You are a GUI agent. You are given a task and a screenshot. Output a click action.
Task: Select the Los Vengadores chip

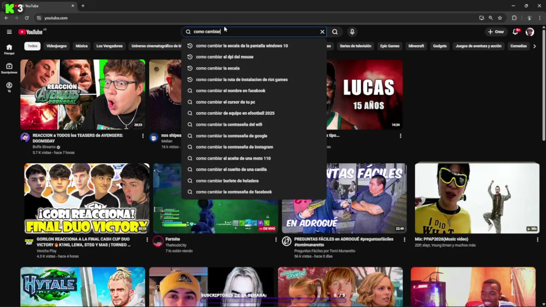(109, 46)
